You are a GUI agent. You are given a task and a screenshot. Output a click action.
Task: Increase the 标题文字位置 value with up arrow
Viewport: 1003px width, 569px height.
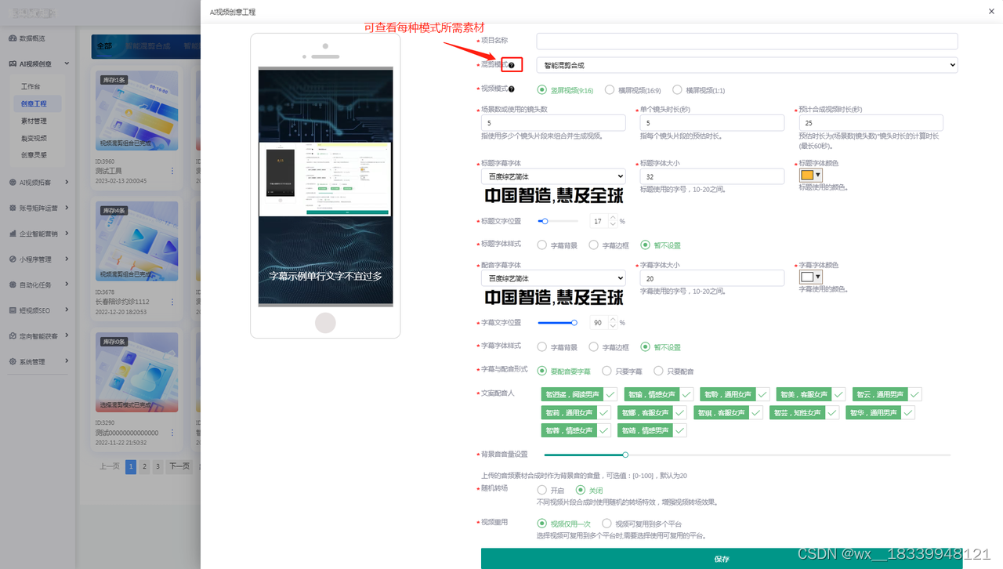[613, 218]
